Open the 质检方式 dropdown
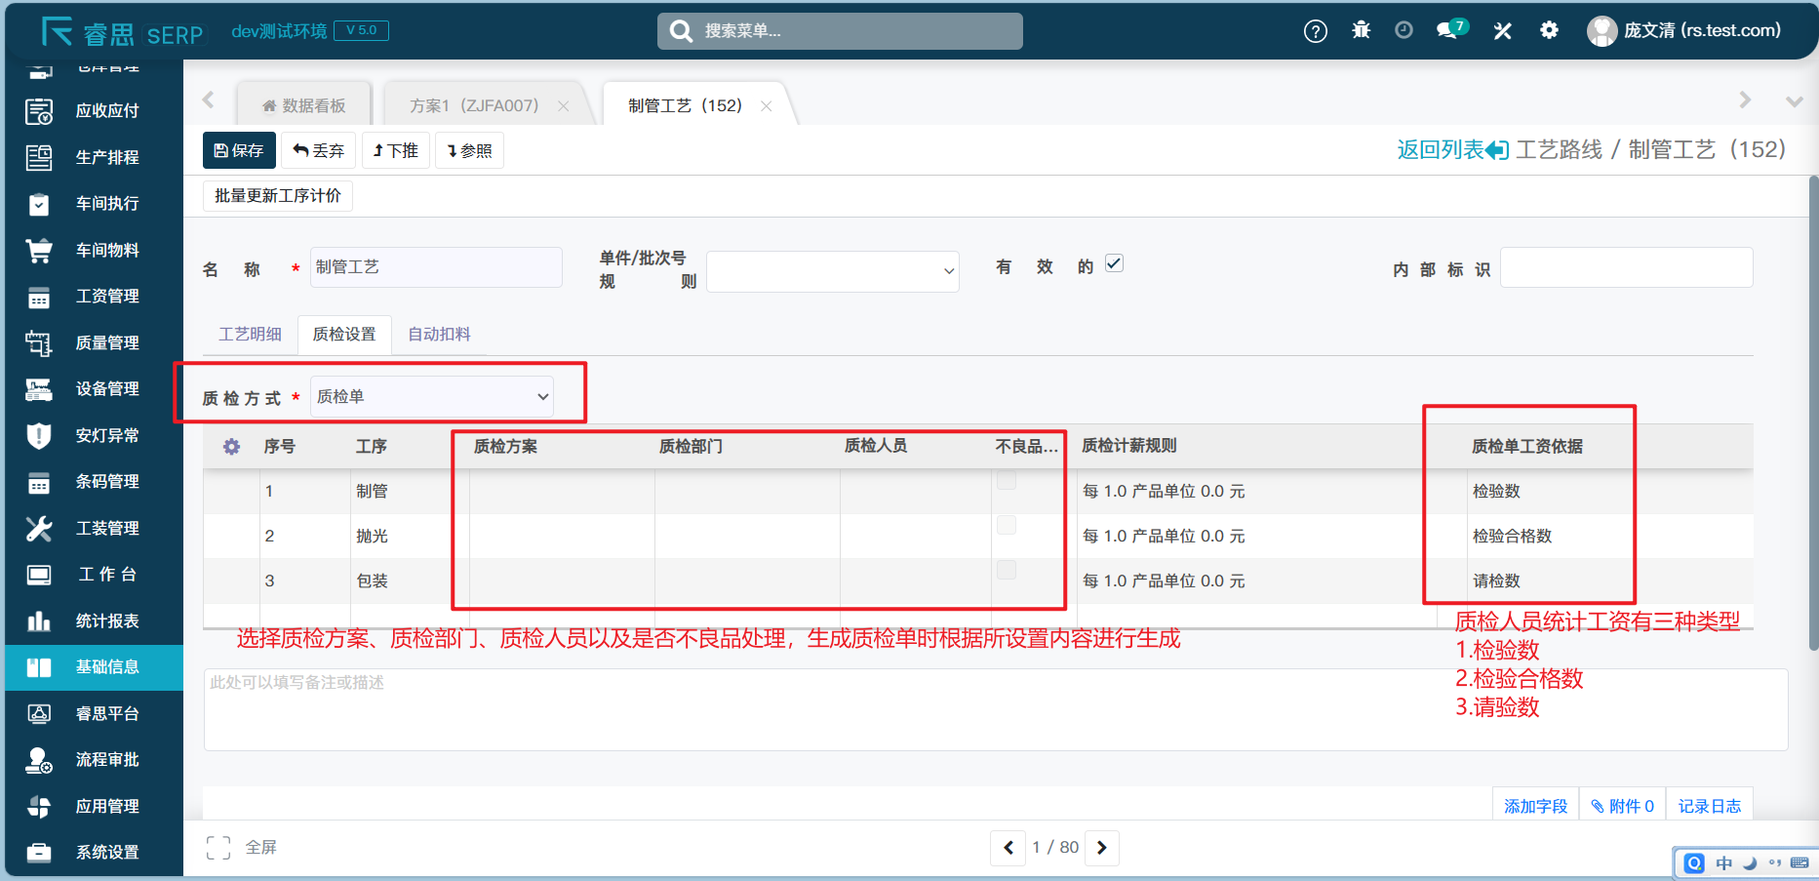The image size is (1819, 881). [x=432, y=397]
